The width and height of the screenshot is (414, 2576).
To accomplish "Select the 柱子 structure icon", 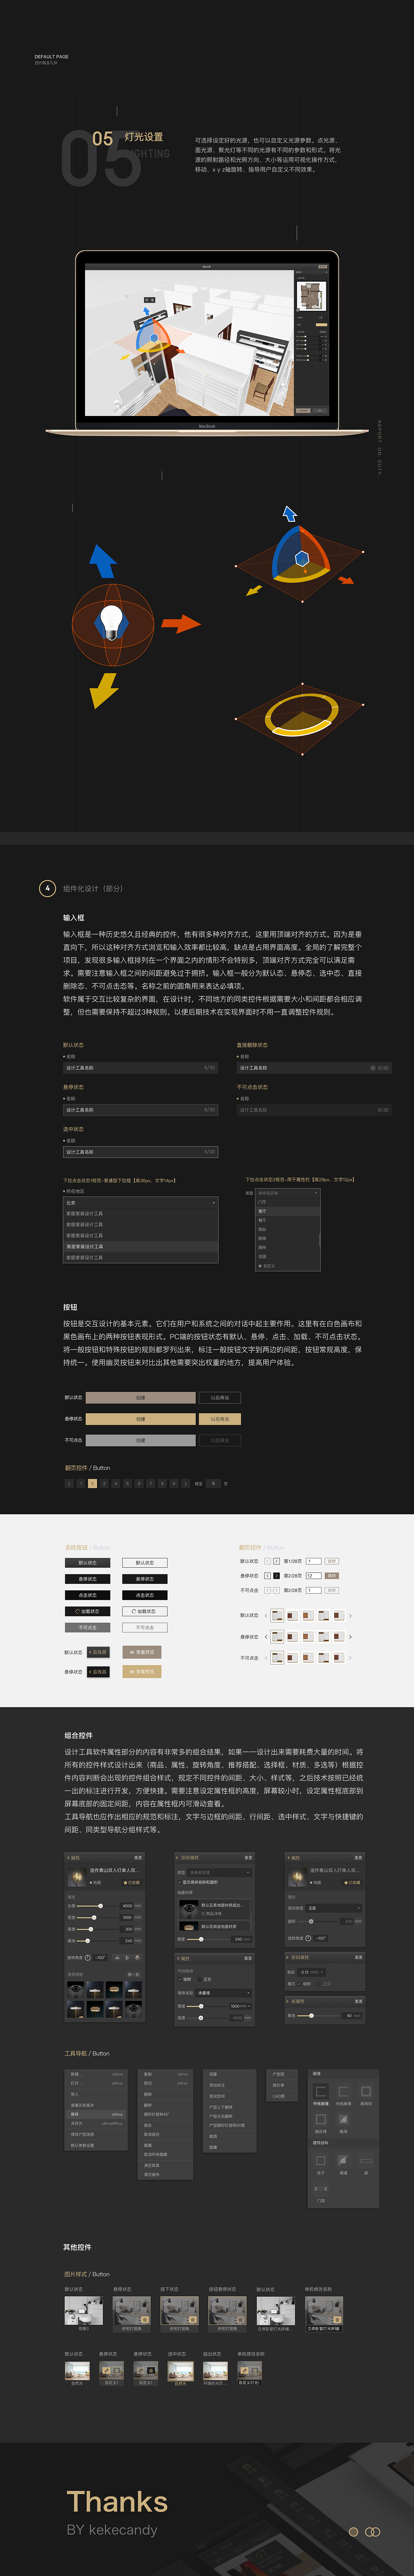I will pos(321,2161).
